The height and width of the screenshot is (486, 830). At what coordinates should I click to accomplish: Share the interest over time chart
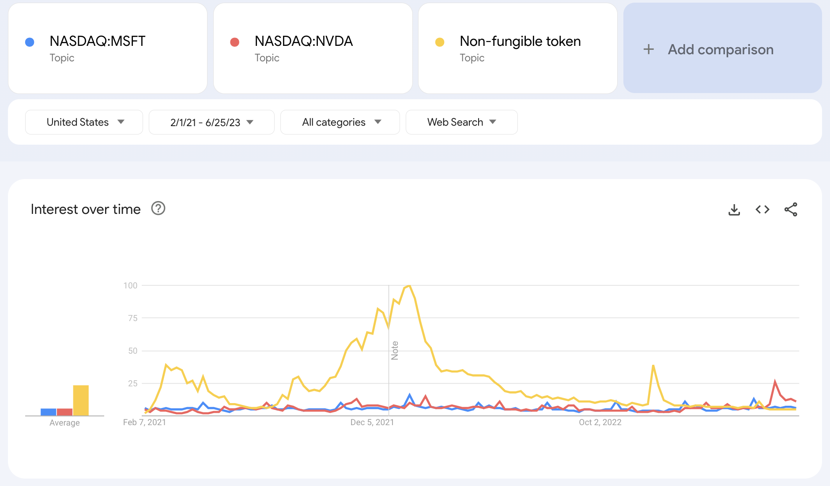(x=791, y=209)
